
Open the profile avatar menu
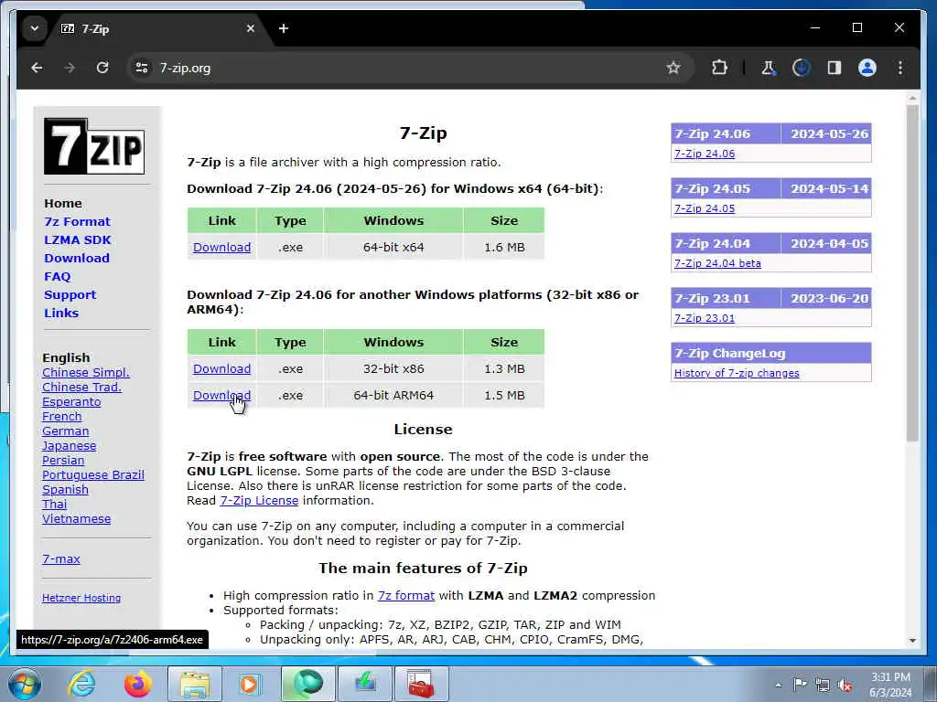[867, 68]
